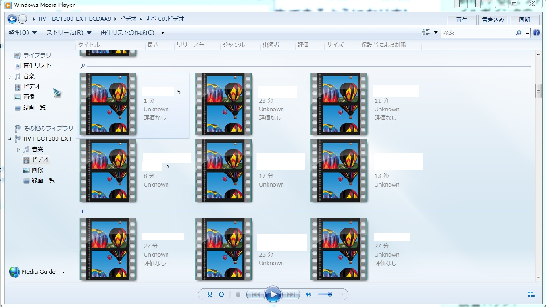This screenshot has width=546, height=307.
Task: Mute the volume speaker icon
Action: pos(308,294)
